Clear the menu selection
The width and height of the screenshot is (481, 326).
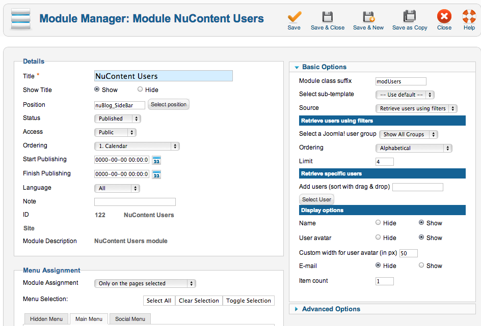tap(199, 301)
